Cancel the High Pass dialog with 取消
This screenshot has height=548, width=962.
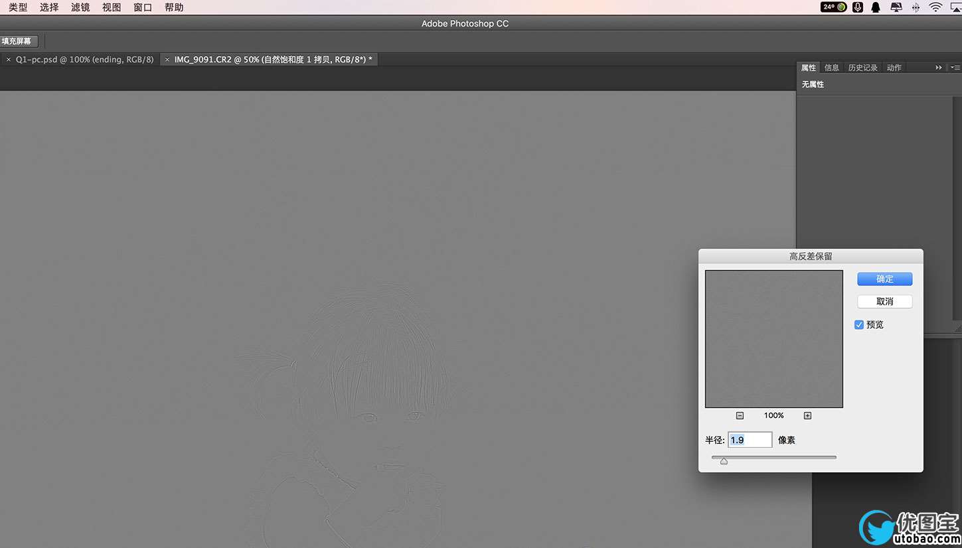pos(884,302)
